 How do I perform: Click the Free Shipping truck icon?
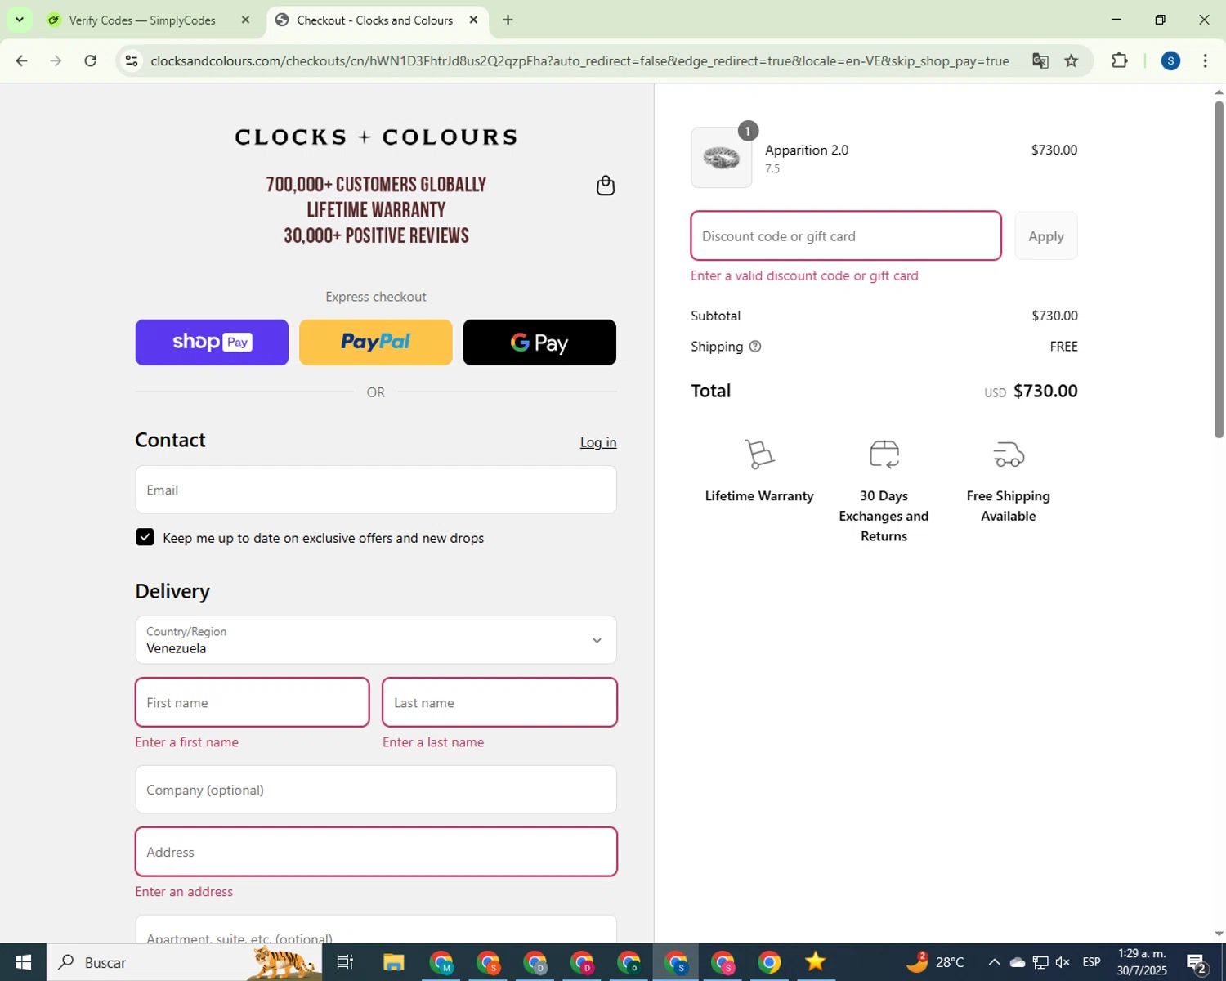[1009, 455]
